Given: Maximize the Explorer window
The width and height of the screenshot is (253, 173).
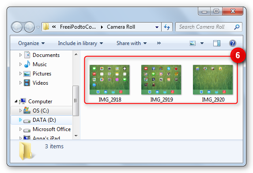Looking at the screenshot, I should click(x=216, y=11).
